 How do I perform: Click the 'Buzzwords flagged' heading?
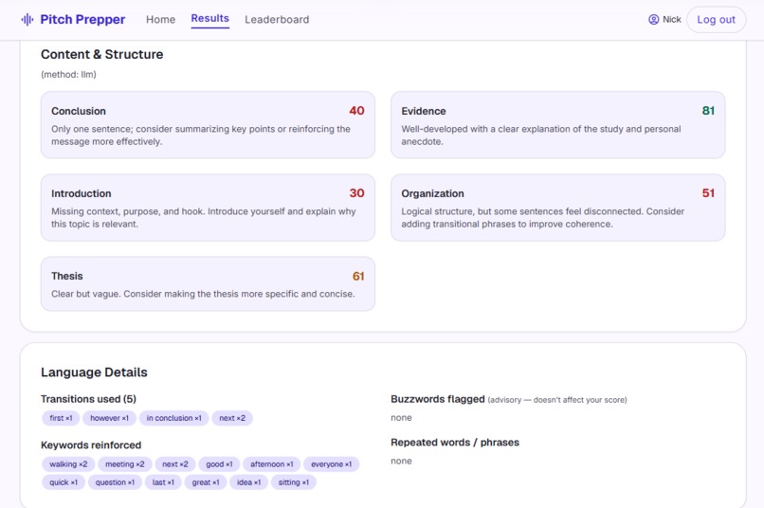click(438, 399)
